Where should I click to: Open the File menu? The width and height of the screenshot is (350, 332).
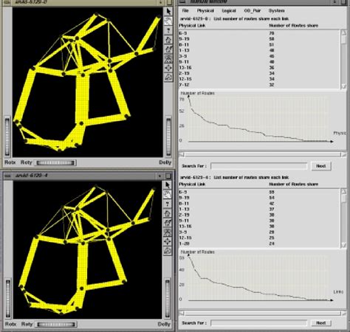[x=185, y=10]
